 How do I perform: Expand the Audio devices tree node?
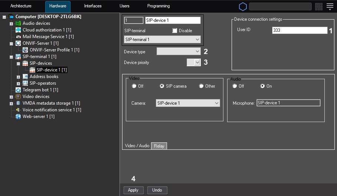click(x=11, y=23)
